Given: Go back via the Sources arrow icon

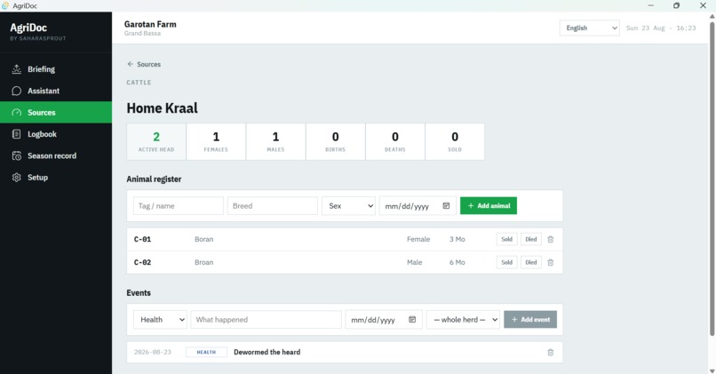Looking at the screenshot, I should [130, 64].
